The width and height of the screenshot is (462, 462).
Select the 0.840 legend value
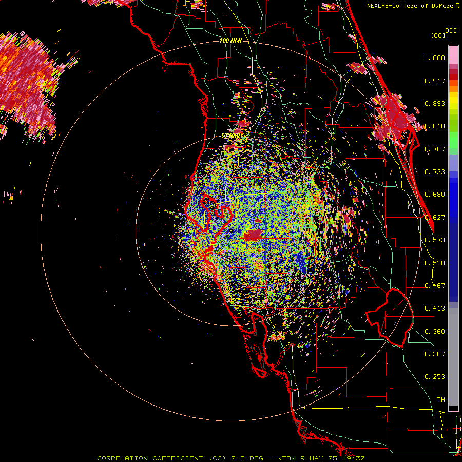[435, 126]
